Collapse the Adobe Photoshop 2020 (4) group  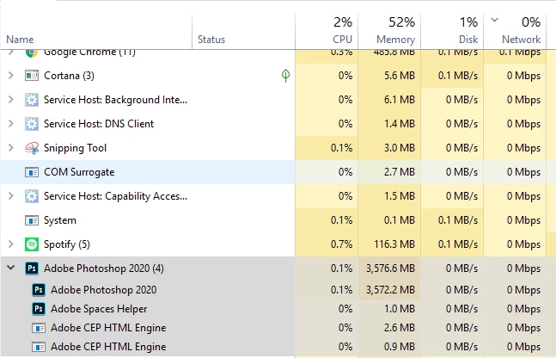click(10, 268)
